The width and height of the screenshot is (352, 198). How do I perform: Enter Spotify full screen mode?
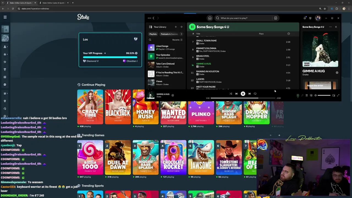tap(338, 95)
